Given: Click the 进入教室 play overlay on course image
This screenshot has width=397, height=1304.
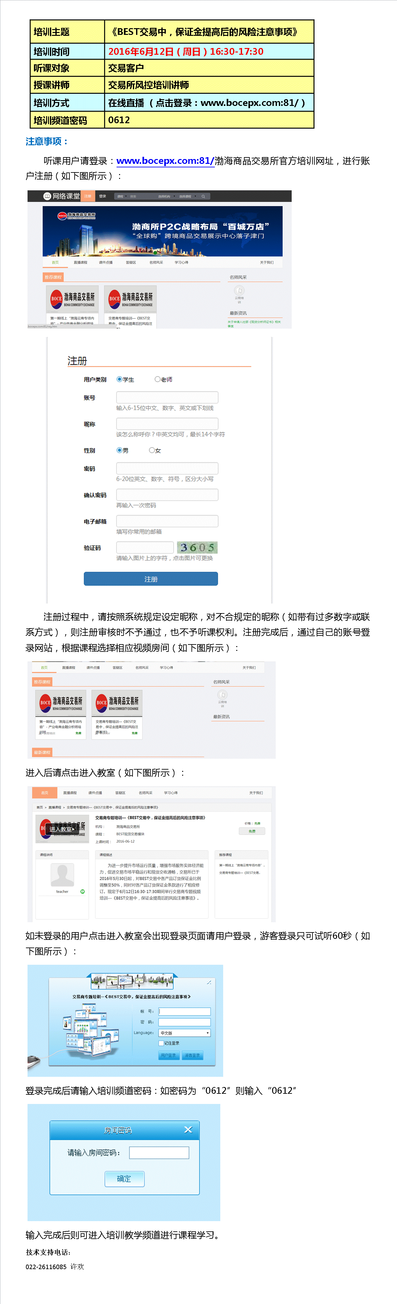Looking at the screenshot, I should pyautogui.click(x=62, y=829).
